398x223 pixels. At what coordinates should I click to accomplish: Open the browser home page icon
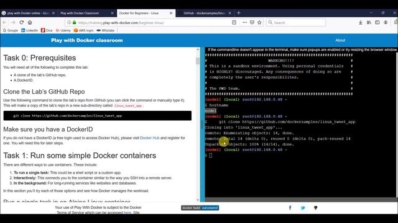click(x=30, y=22)
